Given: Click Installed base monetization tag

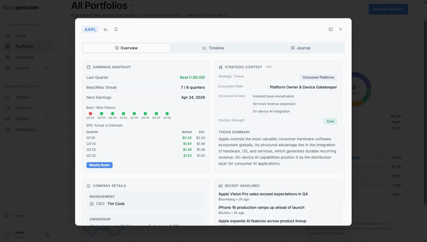Looking at the screenshot, I should point(273,96).
